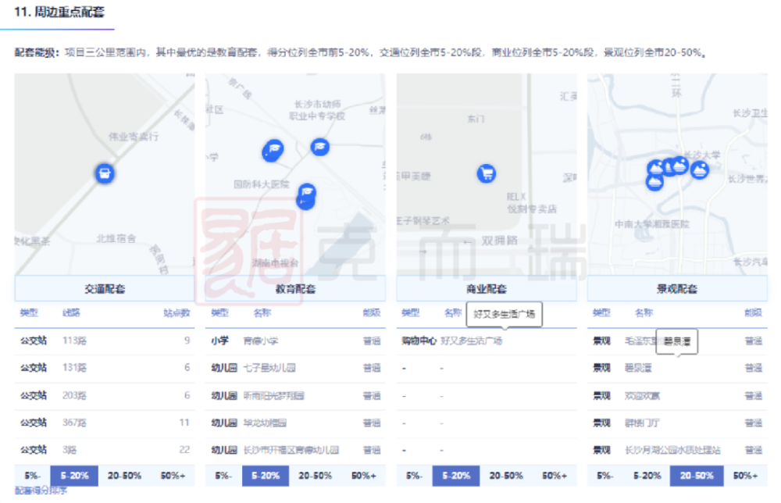Select the highlighted 5-20% segment under transport table
Screen dimensions: 781x503
(x=73, y=476)
